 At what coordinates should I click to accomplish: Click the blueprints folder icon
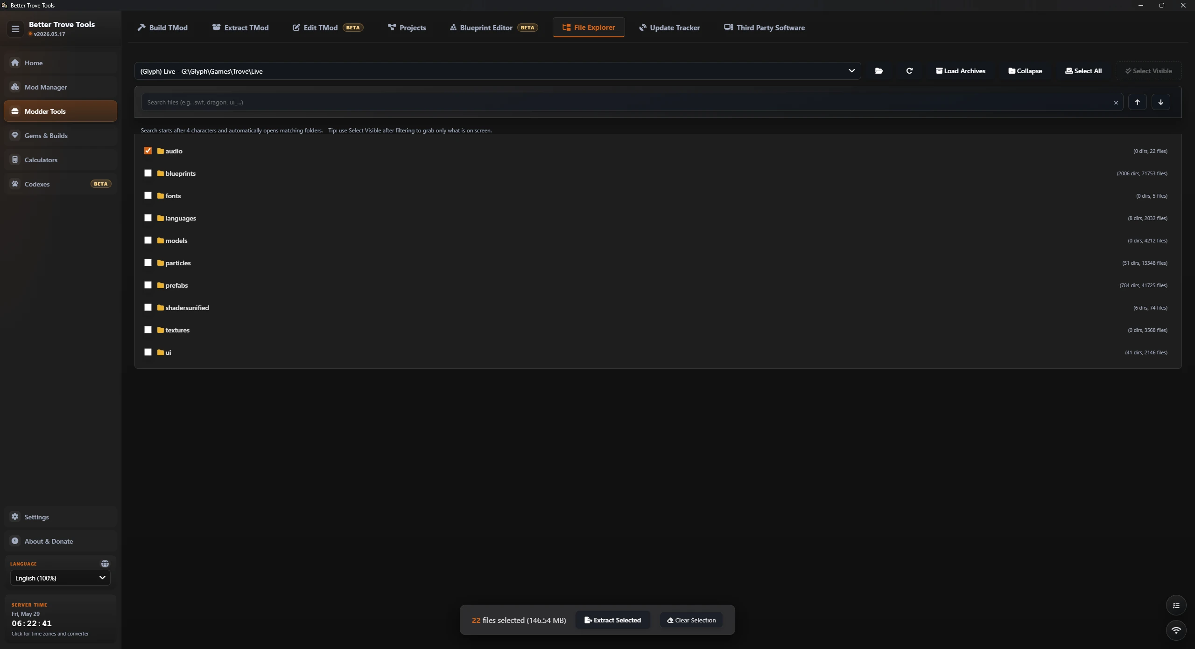coord(161,173)
